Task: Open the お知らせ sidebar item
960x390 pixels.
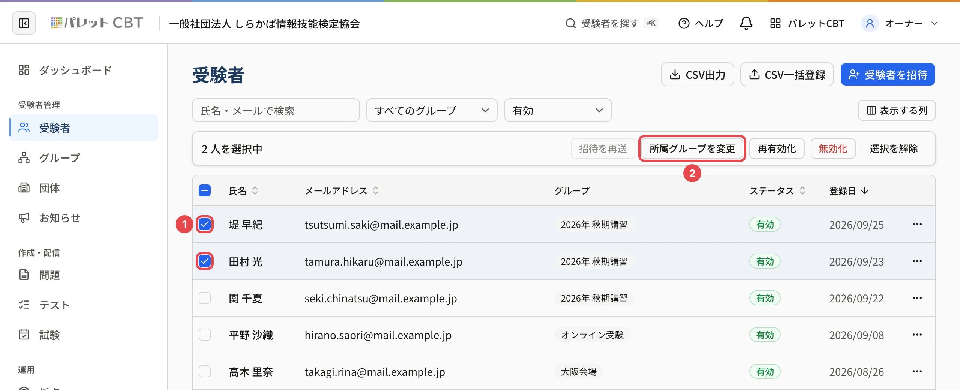Action: [x=84, y=218]
